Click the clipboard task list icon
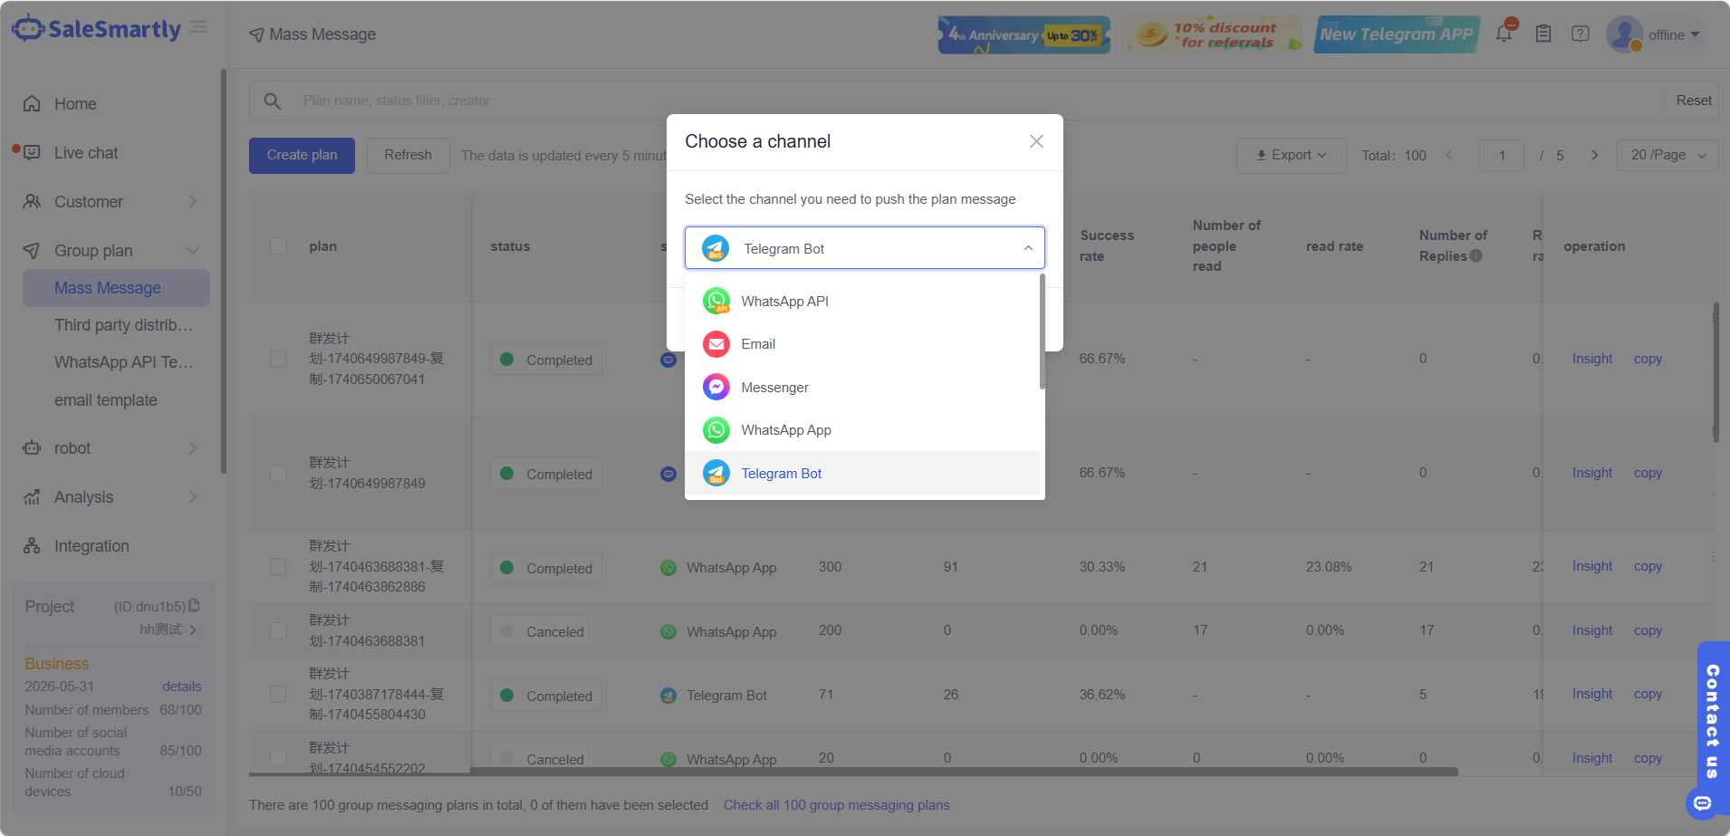The image size is (1730, 836). 1543,34
